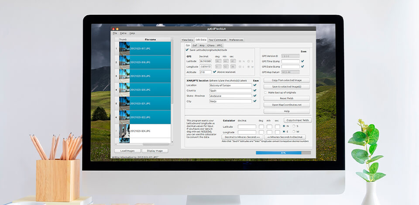Switch to the Exif sub-tab

(195, 45)
